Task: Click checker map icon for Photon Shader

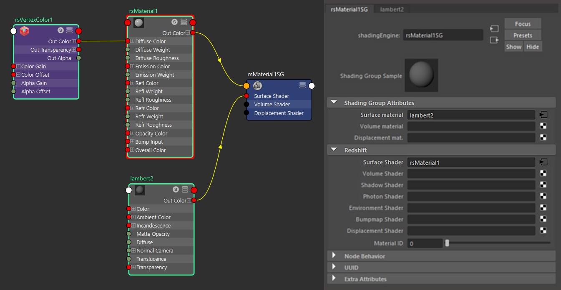Action: [543, 197]
